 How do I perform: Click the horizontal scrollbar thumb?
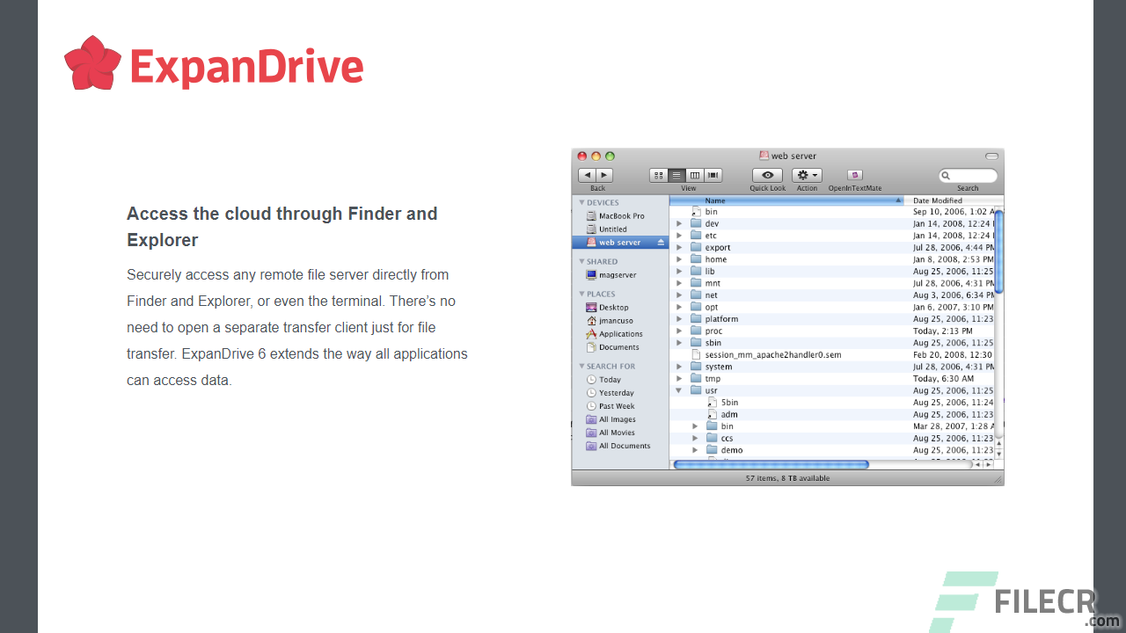771,464
